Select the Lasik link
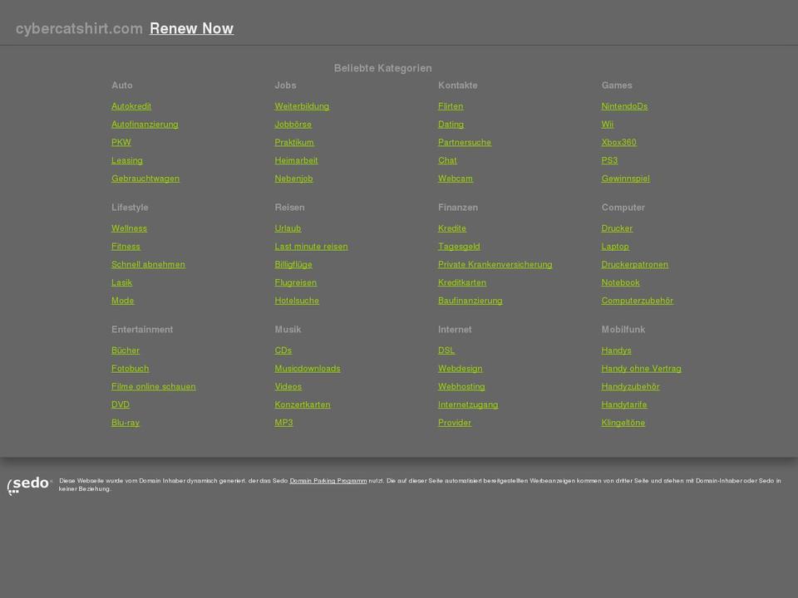Screen dimensions: 798x598 pos(121,282)
